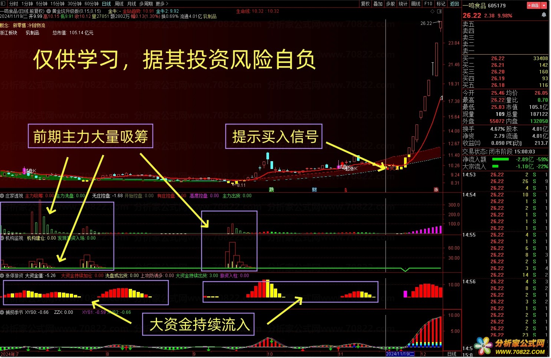Click the 返回 back button
This screenshot has height=358, width=551.
click(454, 4)
